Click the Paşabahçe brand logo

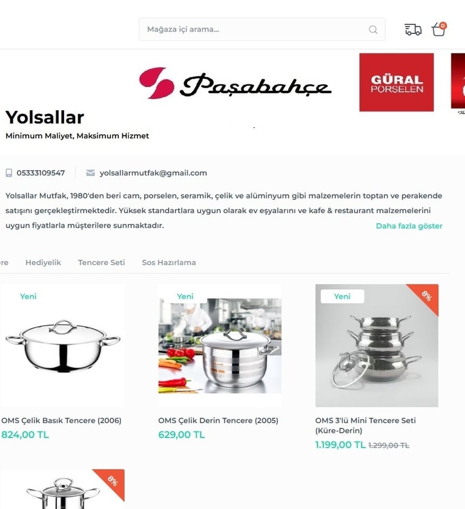pyautogui.click(x=236, y=84)
